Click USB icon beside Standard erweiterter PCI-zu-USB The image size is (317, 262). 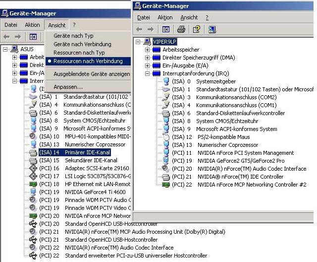coord(33,256)
